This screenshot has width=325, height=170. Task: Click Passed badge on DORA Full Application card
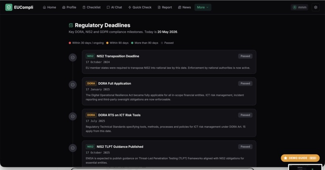245,83
